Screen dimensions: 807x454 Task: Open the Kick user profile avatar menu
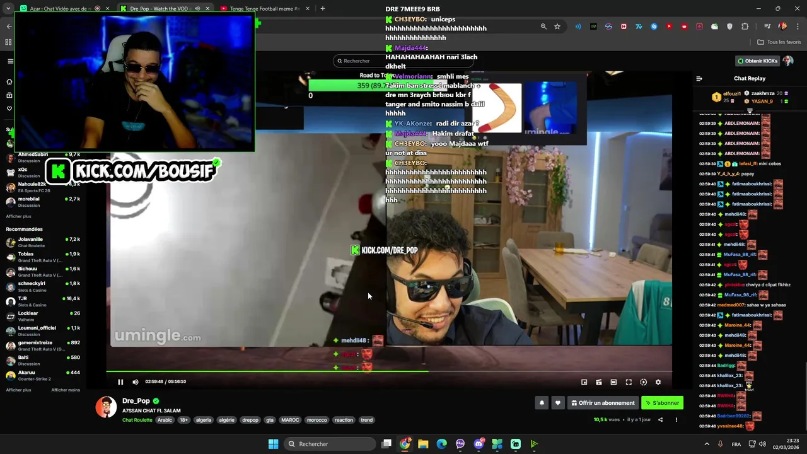[787, 61]
